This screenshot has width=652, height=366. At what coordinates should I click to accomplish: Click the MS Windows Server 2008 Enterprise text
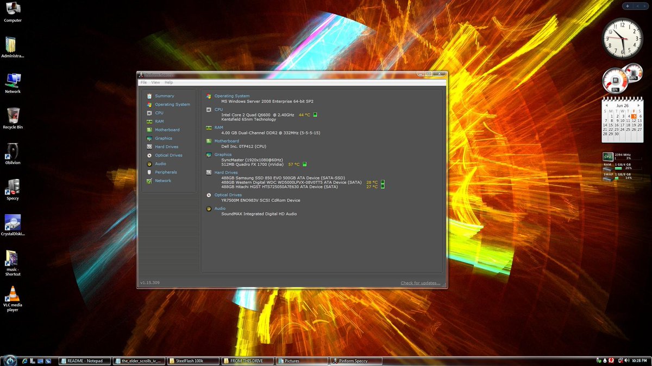pos(267,101)
